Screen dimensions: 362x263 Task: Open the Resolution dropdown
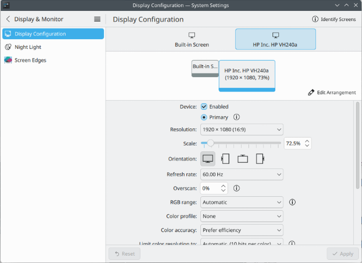[242, 129]
